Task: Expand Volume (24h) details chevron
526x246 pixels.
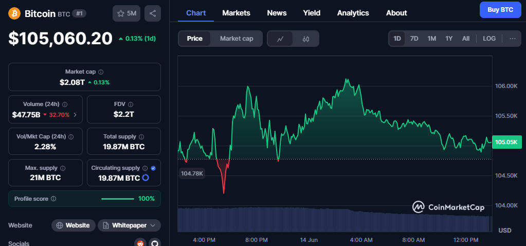Action: (75, 115)
